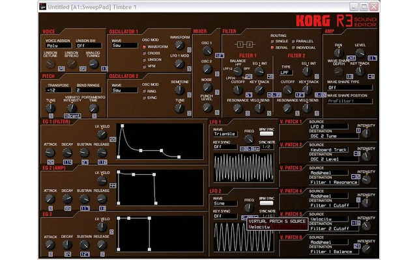The image size is (417, 260).
Task: Toggle LFO 1 BPM Sync switch
Action: (266, 134)
